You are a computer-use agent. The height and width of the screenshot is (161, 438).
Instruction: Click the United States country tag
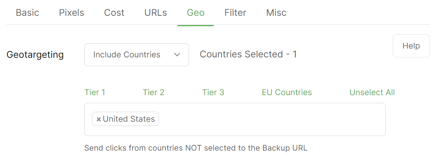(x=129, y=119)
